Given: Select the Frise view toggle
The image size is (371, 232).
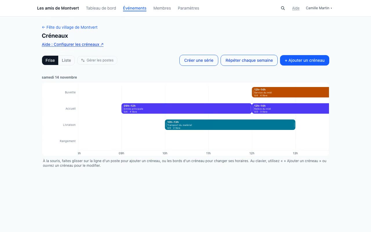Looking at the screenshot, I should tap(50, 60).
